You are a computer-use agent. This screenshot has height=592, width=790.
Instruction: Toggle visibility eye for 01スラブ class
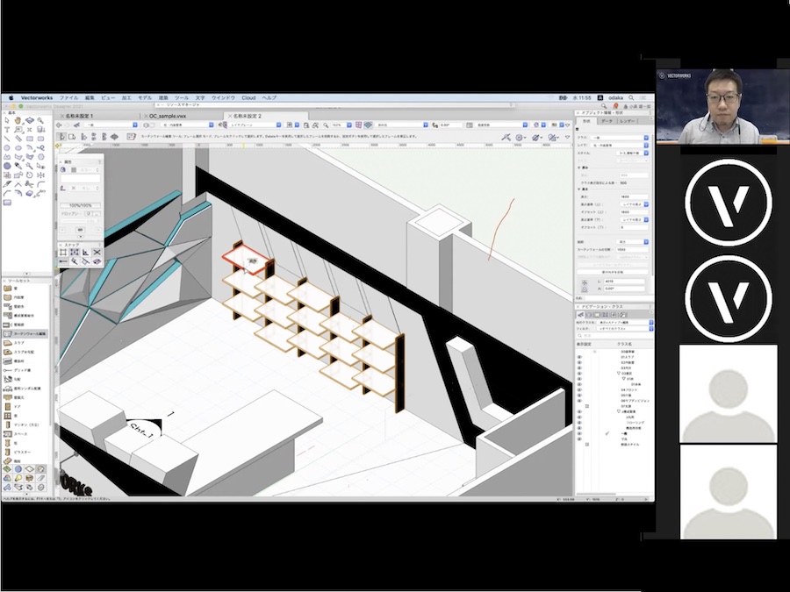click(579, 357)
